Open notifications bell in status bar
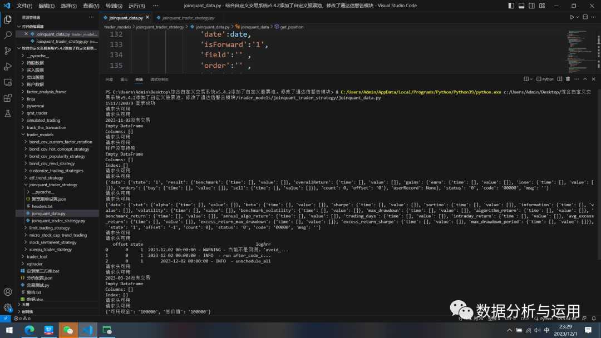The width and height of the screenshot is (601, 338). tap(594, 319)
